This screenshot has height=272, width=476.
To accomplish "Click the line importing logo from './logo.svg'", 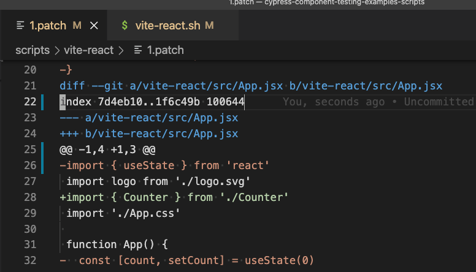I will (x=158, y=181).
